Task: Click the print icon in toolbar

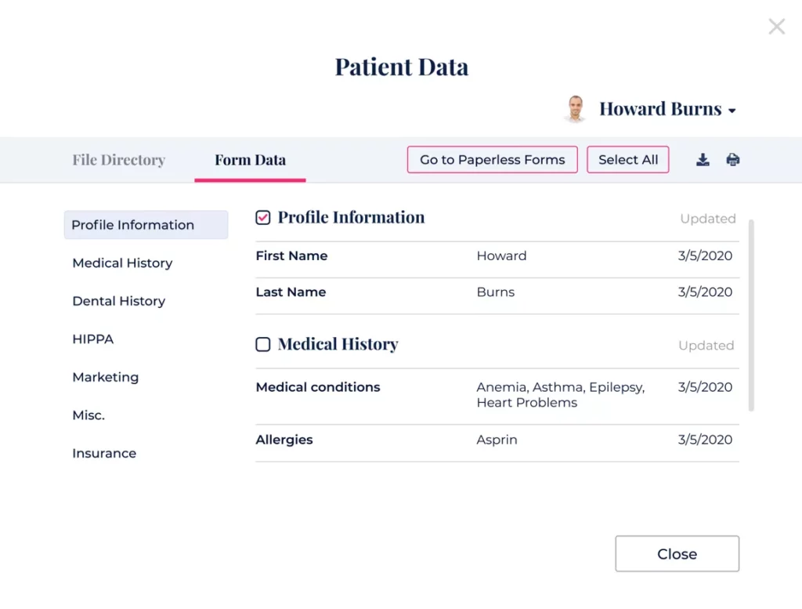Action: pos(732,160)
